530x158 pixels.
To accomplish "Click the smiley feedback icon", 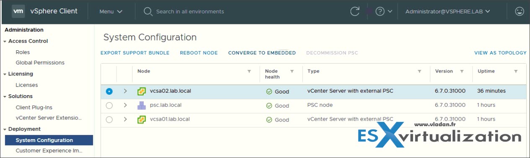I will coord(520,12).
